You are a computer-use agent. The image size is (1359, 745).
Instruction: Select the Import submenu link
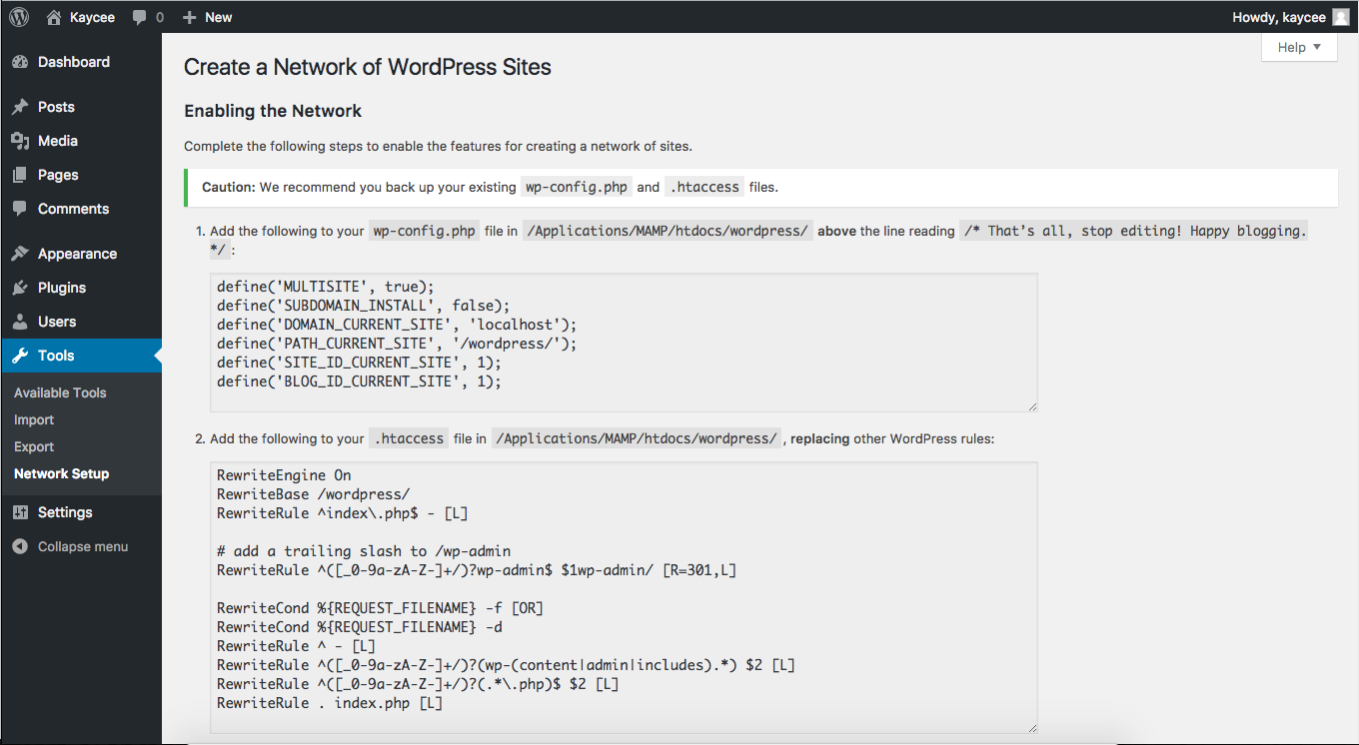pos(34,420)
